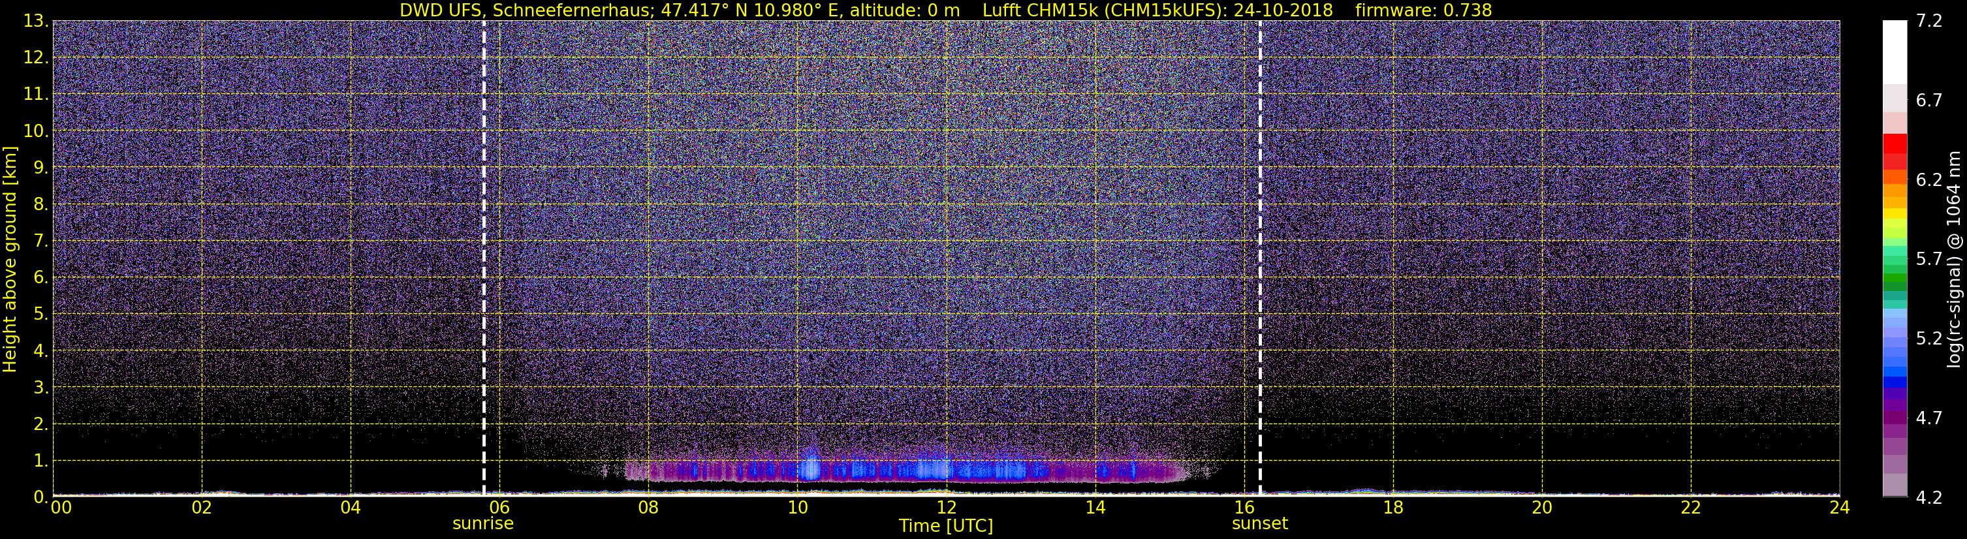Screen dimensions: 1967x539
Task: Click the "Lufft CHM15k (CHM15kUFS): 24-10-2018" title text
Action: (1157, 10)
